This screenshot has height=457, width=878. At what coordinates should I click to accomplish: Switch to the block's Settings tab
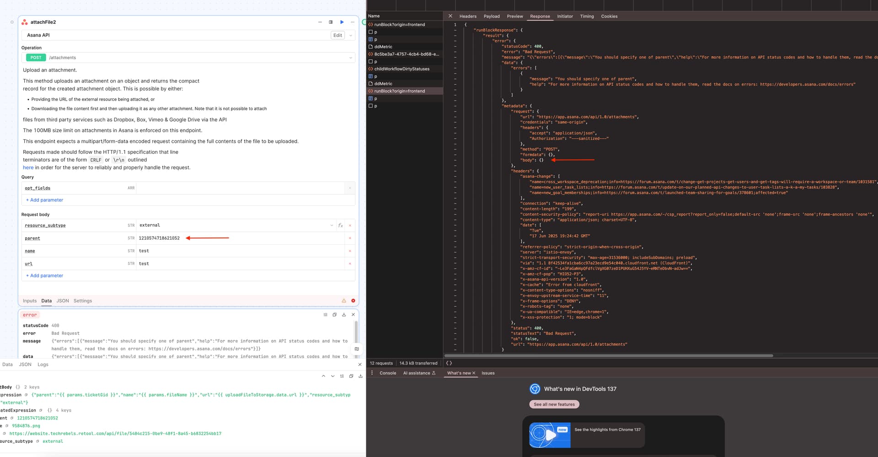click(83, 301)
